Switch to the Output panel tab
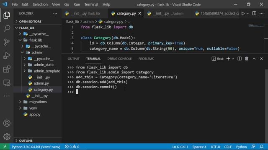268x150 pixels. pos(74,59)
